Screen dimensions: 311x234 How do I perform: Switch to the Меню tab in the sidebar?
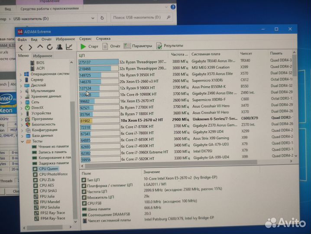point(23,56)
